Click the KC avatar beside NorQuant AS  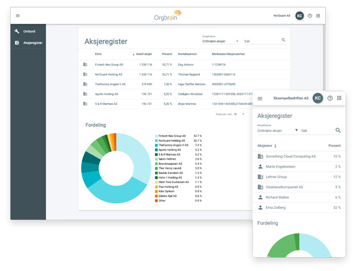(300, 16)
